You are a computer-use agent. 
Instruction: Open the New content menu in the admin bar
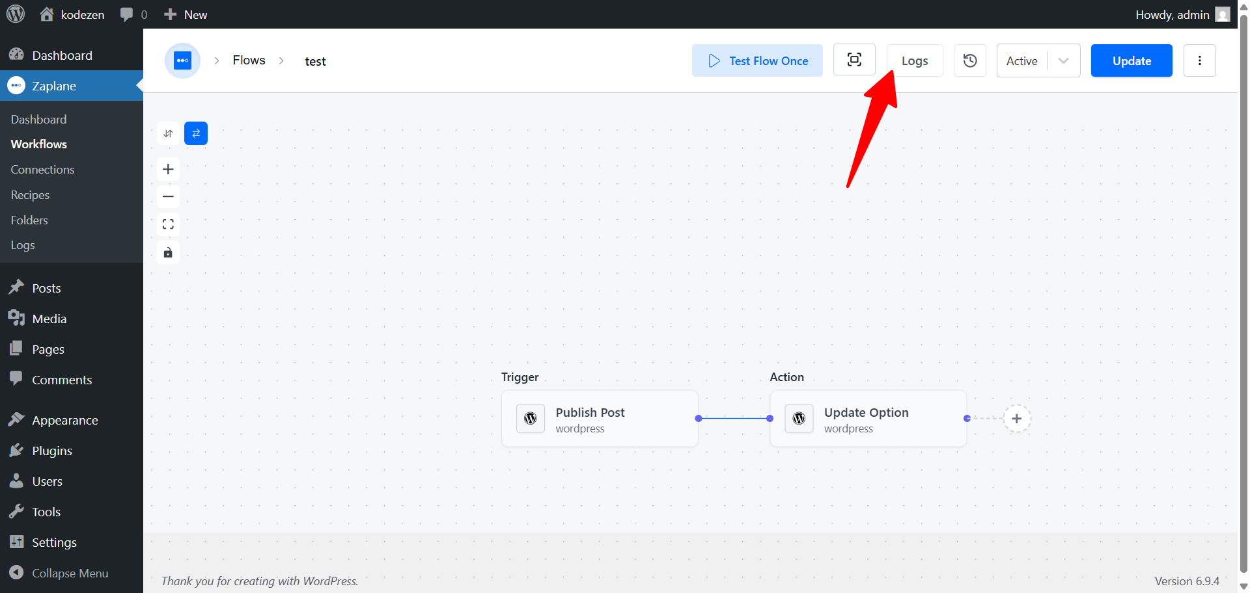[x=186, y=14]
